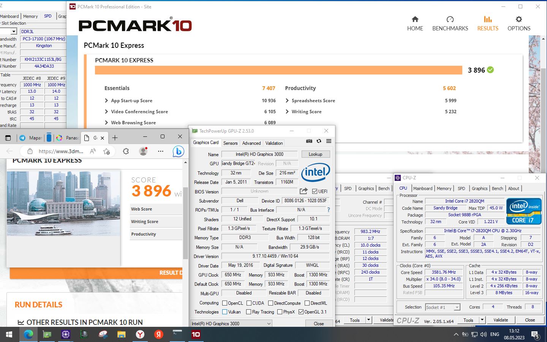Take GPU-Z screenshot with camera icon
547x342 pixels.
309,141
